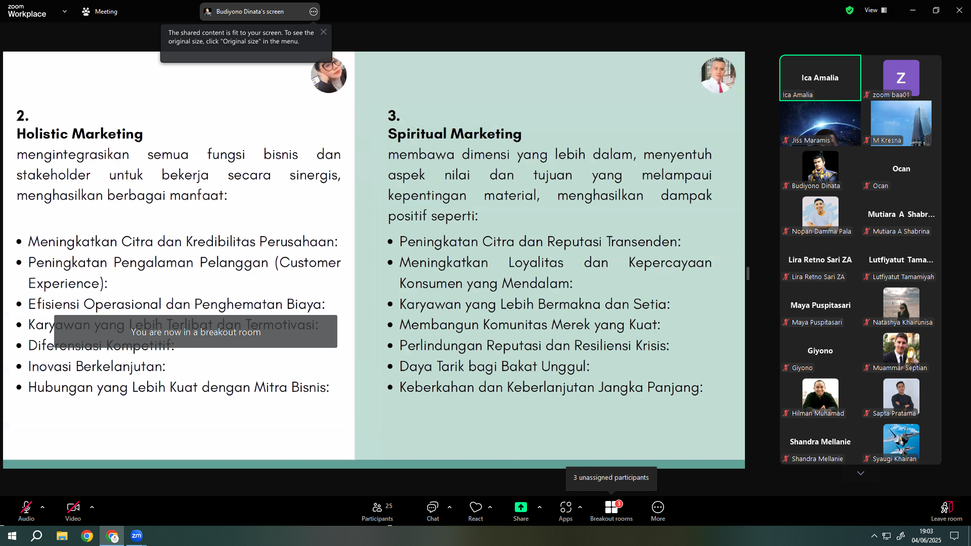Select Ica Amalia's participant tile
This screenshot has height=546, width=971.
point(820,78)
